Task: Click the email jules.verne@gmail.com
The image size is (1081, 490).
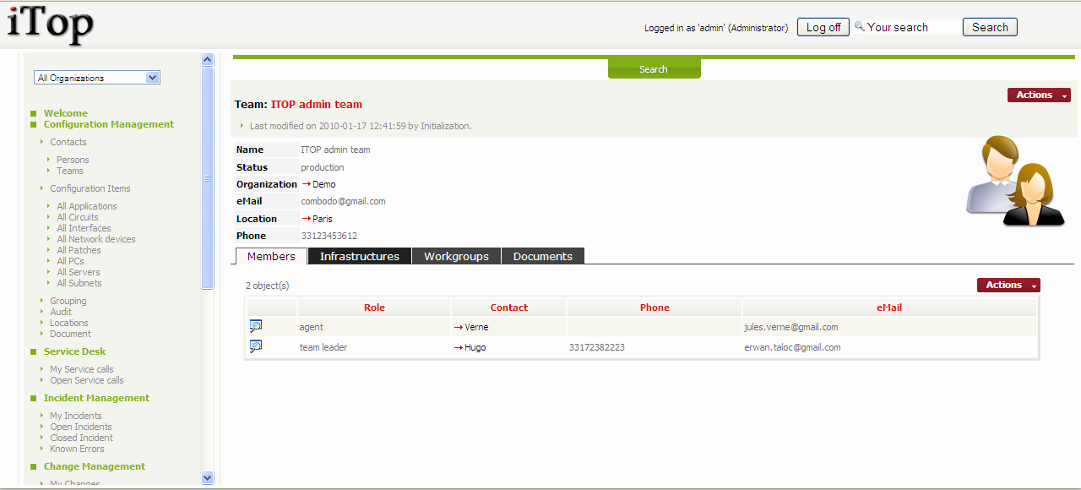Action: [x=791, y=327]
